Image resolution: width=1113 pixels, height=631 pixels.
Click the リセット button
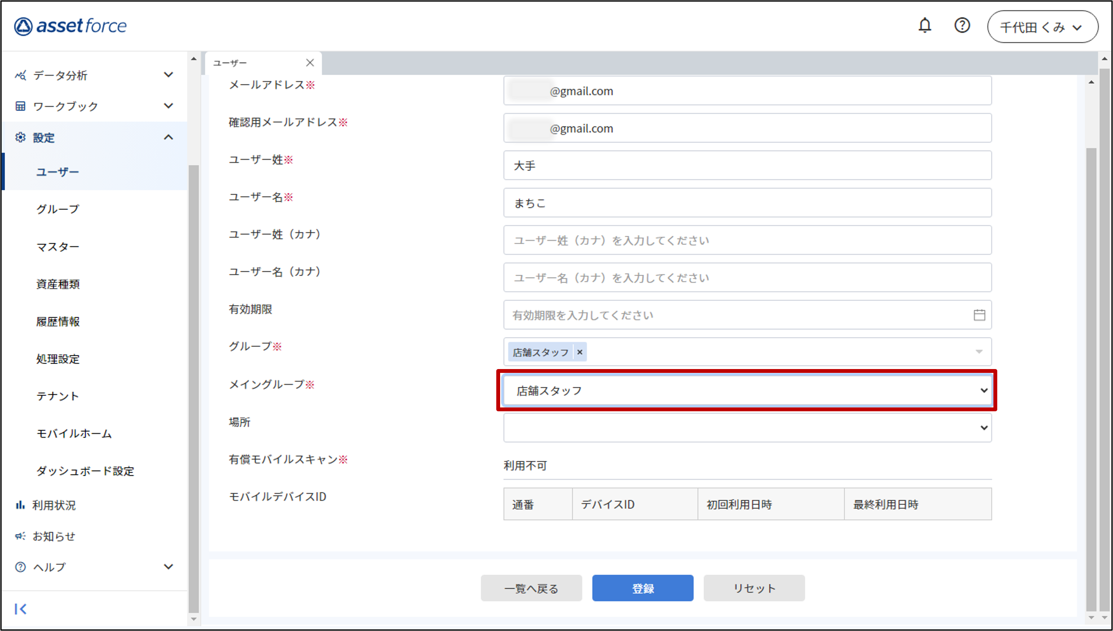point(754,588)
